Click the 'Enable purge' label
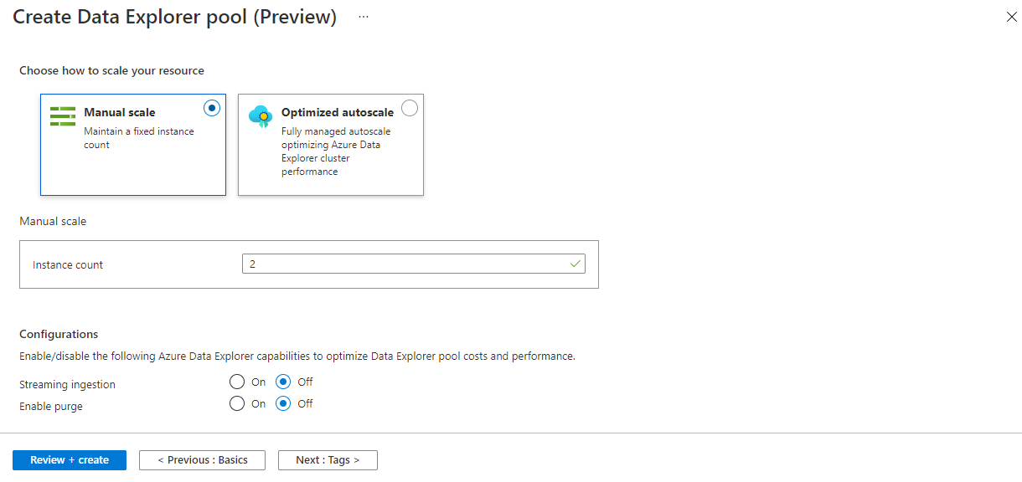 (51, 407)
